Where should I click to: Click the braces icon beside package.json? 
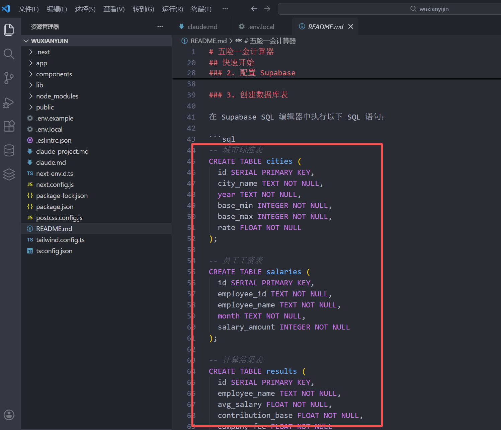pos(30,207)
